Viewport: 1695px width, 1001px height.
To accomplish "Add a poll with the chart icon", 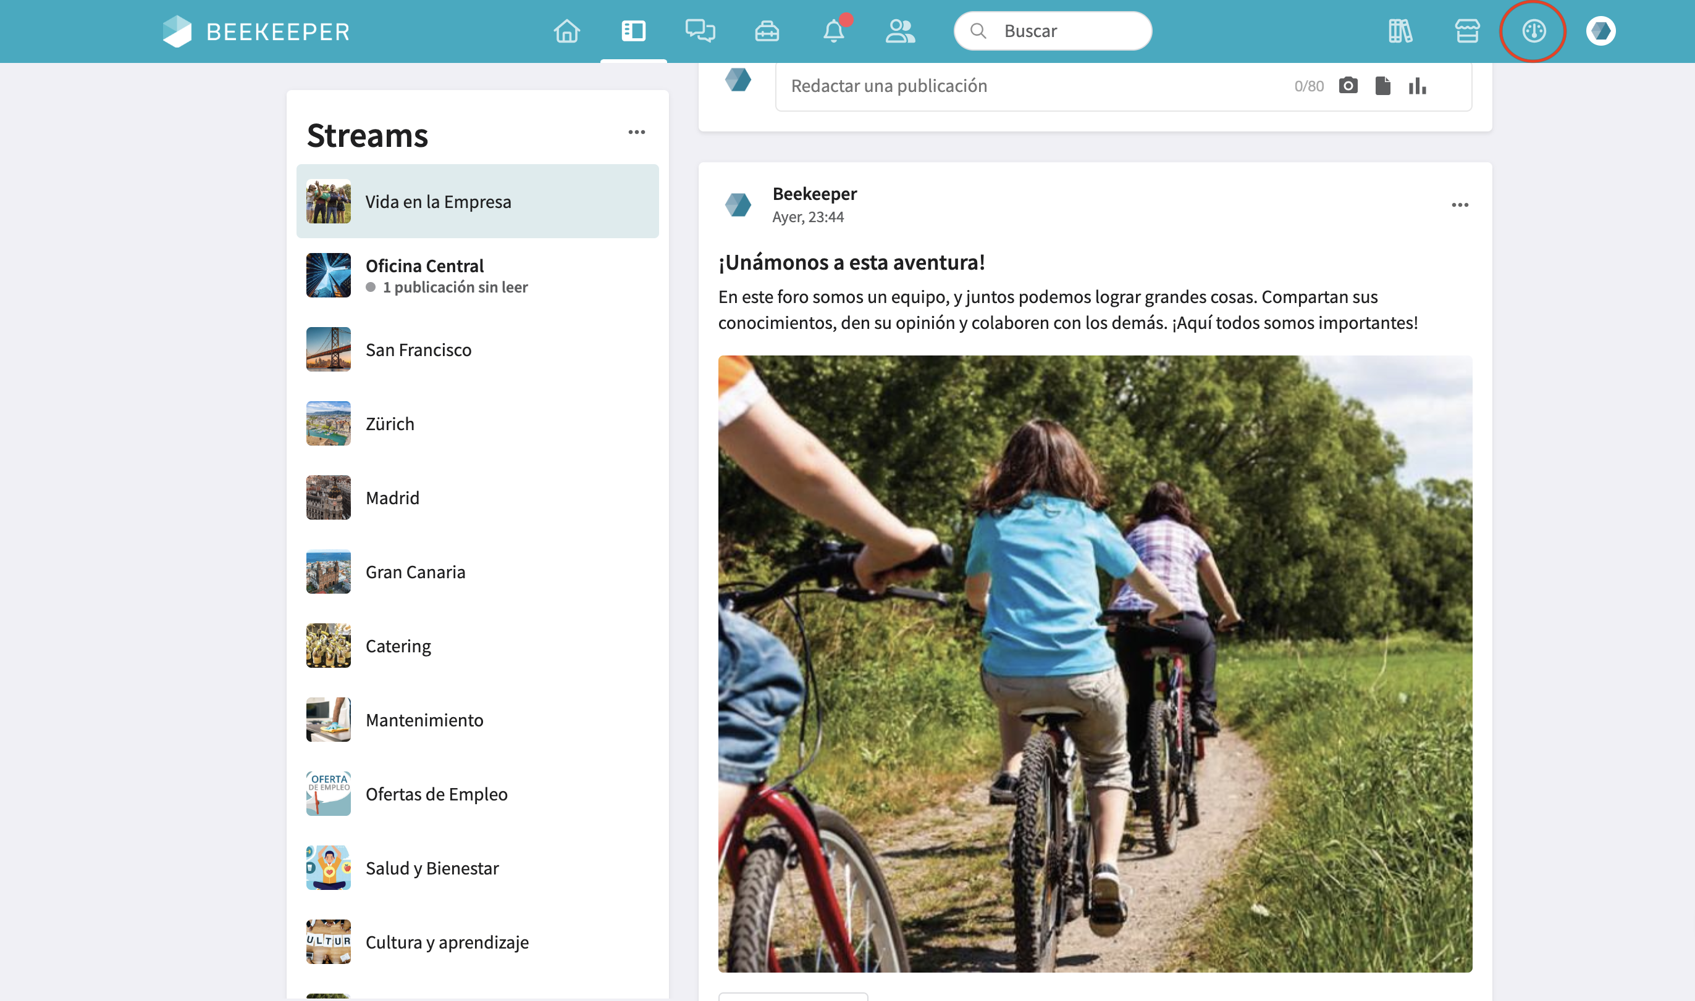I will click(x=1417, y=86).
